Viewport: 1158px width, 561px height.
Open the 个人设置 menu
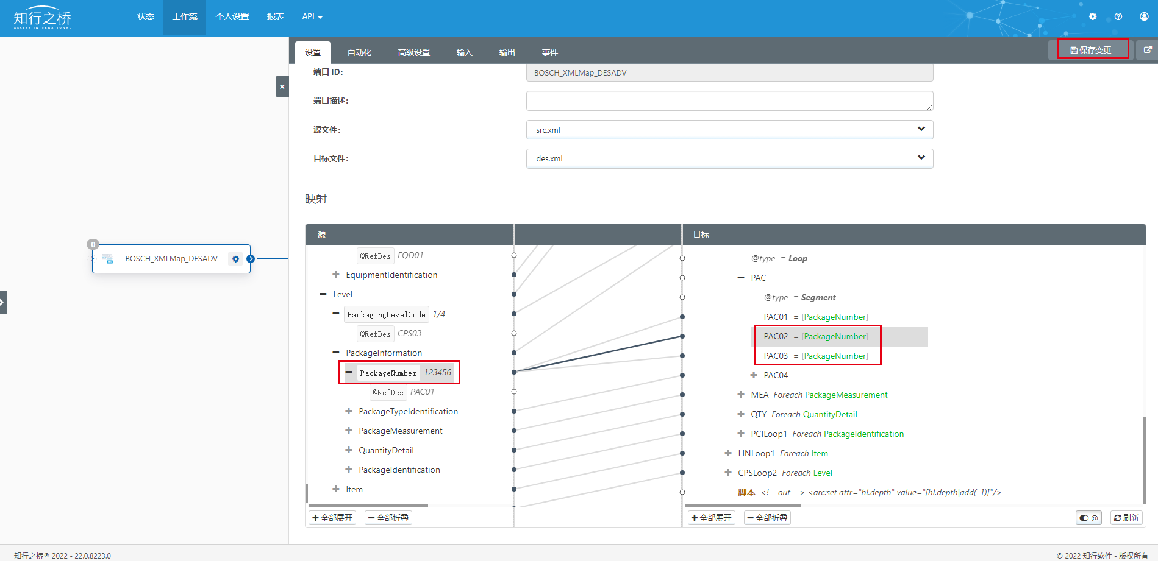[x=232, y=17]
